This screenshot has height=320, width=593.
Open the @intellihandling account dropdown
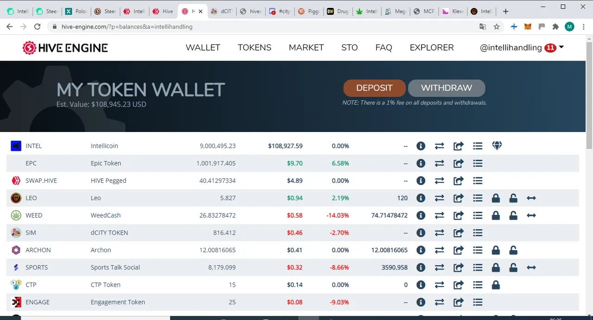click(x=522, y=47)
